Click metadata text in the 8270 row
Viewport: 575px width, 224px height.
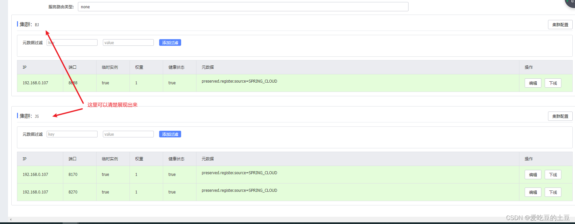(239, 190)
